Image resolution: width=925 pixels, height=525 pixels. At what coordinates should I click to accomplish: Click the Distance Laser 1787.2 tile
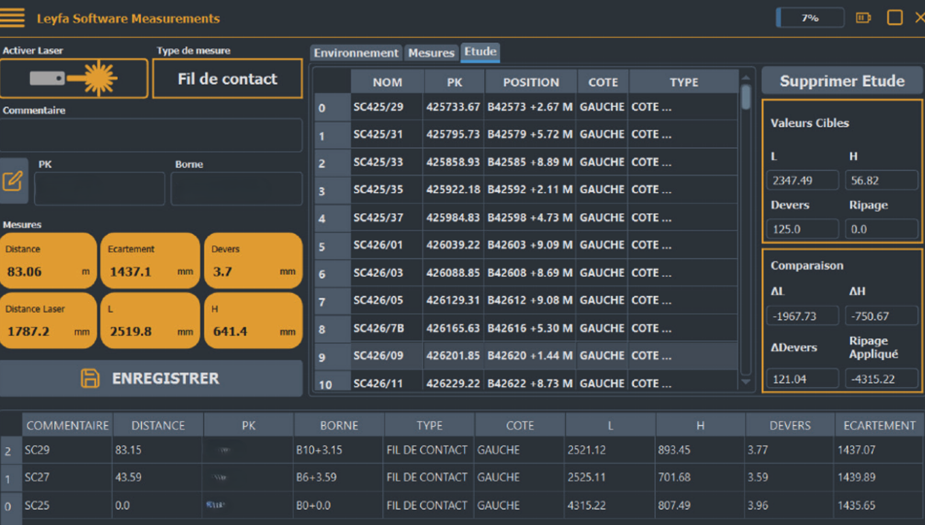point(48,321)
